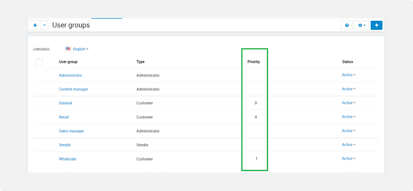Open the English language dropdown
The width and height of the screenshot is (413, 191).
[x=80, y=49]
